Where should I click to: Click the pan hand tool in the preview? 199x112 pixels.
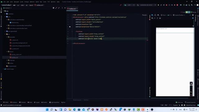click(191, 83)
